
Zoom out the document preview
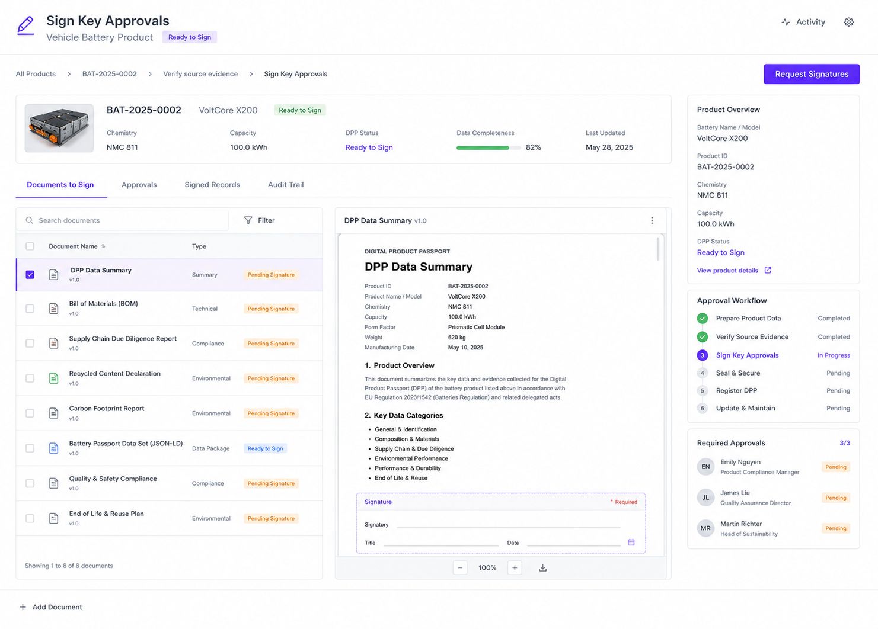coord(460,567)
